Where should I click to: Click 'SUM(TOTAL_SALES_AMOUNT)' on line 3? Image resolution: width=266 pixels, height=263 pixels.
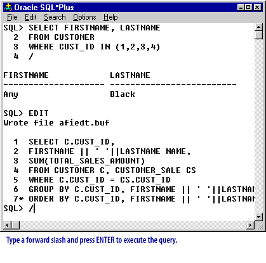point(87,161)
